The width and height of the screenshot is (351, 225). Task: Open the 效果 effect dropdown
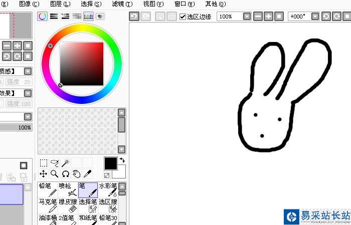[28, 93]
